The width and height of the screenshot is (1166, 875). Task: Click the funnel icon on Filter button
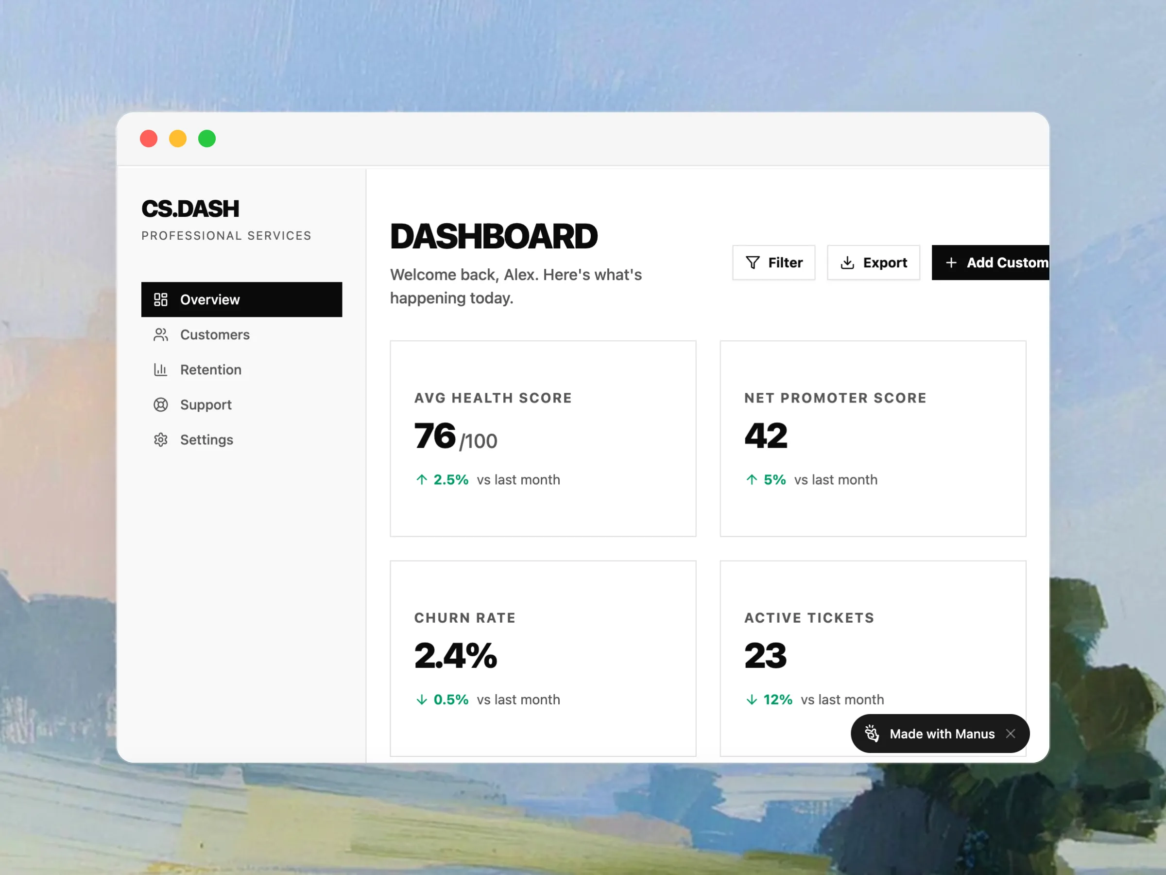(x=753, y=262)
